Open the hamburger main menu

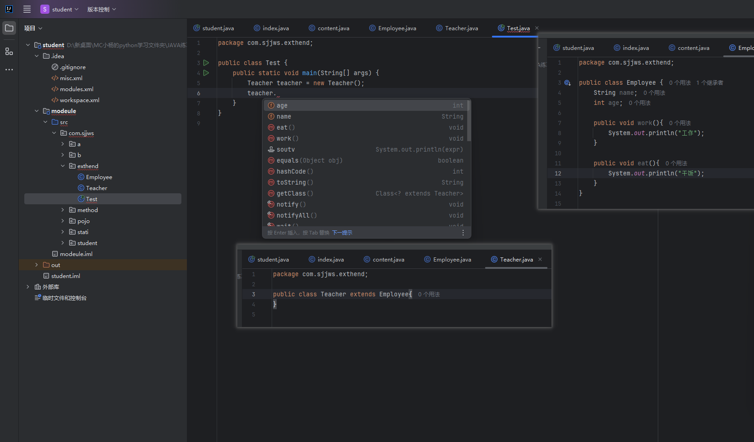(x=27, y=9)
